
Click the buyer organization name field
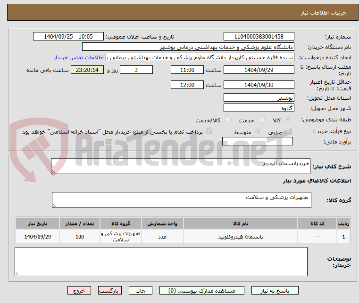188,47
